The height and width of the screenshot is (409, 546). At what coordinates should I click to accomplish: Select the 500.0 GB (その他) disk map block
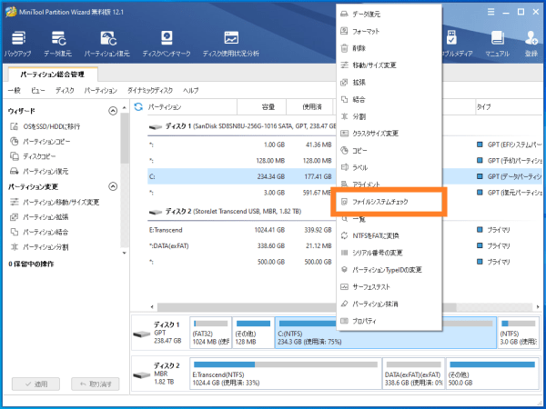(492, 374)
